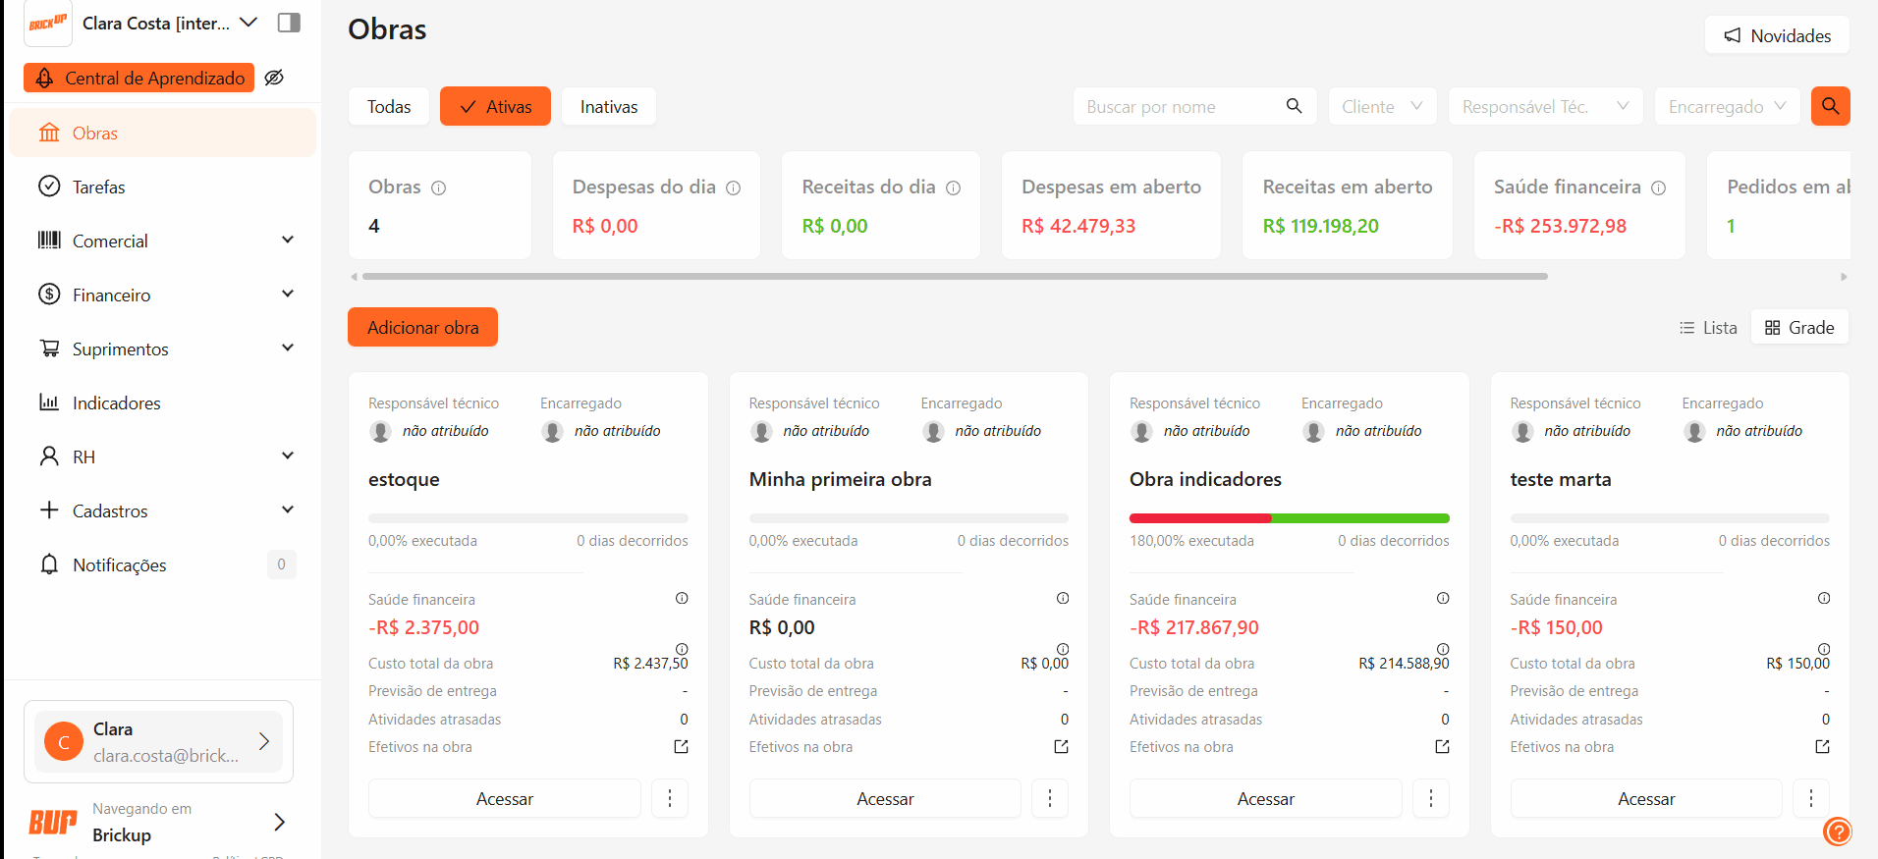This screenshot has height=859, width=1878.
Task: Open Efetivos na obra link icon for Obra indicadores
Action: [1442, 747]
